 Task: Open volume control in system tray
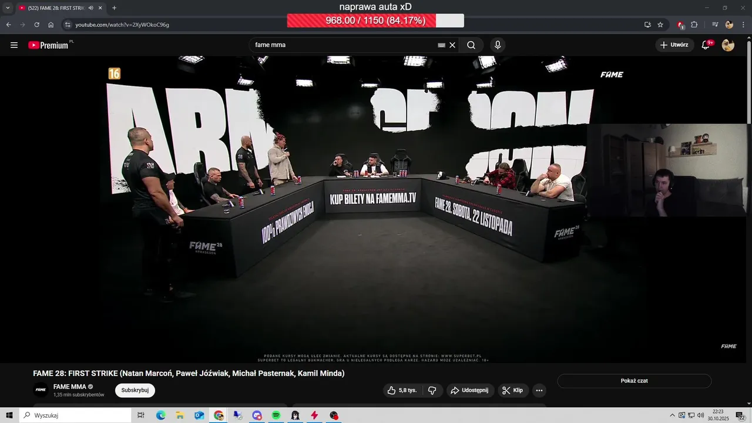[x=700, y=415]
